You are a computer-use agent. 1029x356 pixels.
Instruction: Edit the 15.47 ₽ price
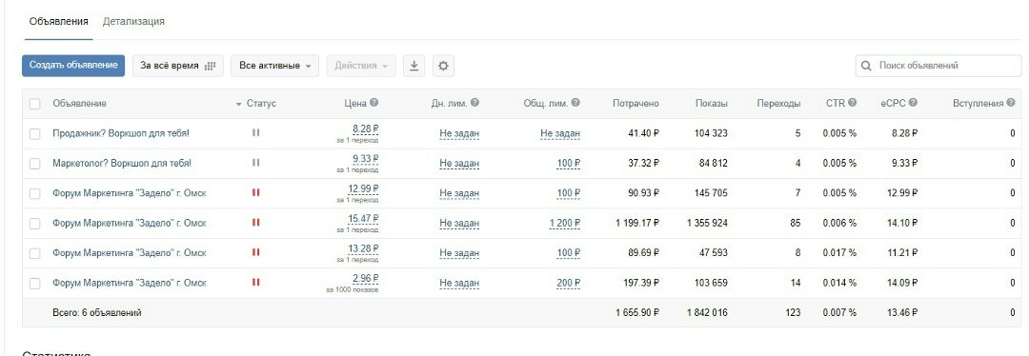coord(363,219)
